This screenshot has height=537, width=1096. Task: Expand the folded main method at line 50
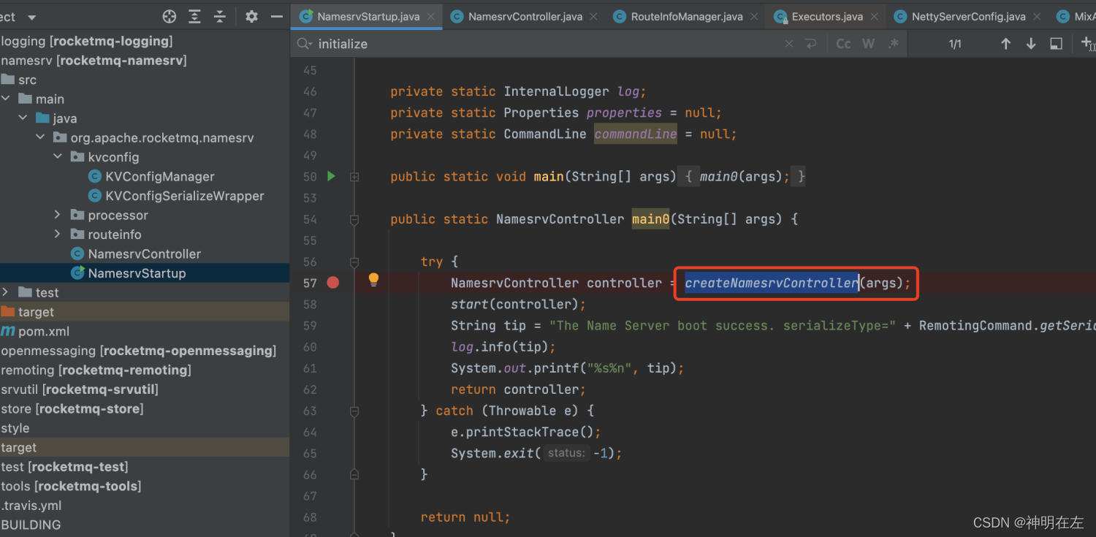(x=354, y=177)
